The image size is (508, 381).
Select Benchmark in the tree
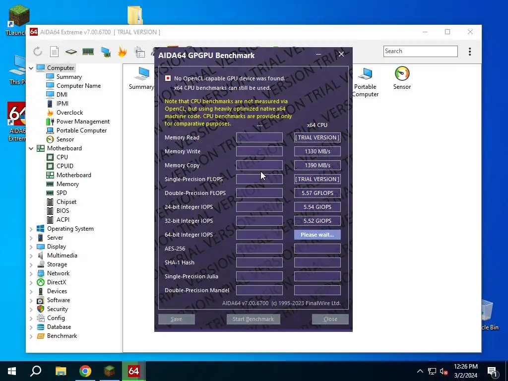pyautogui.click(x=62, y=336)
